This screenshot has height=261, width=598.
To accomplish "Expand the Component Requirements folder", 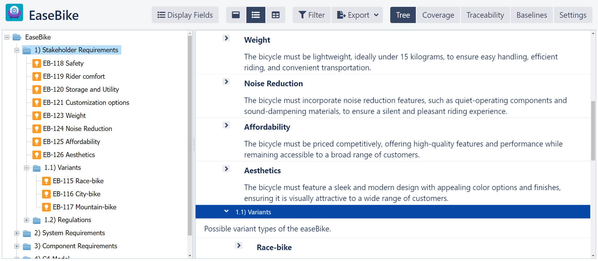I will click(x=17, y=246).
